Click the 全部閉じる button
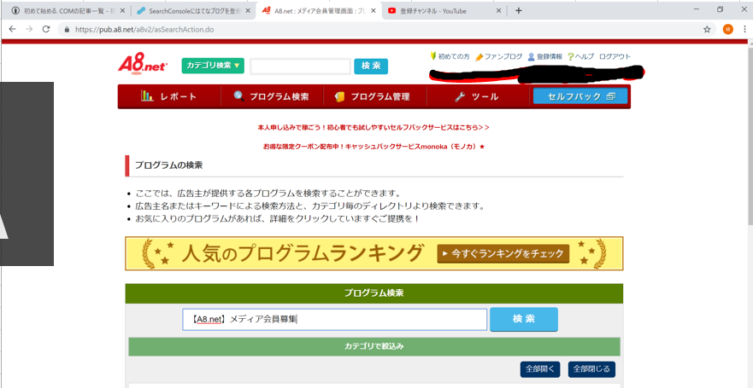Viewport: 753px width, 388px height. pyautogui.click(x=591, y=369)
